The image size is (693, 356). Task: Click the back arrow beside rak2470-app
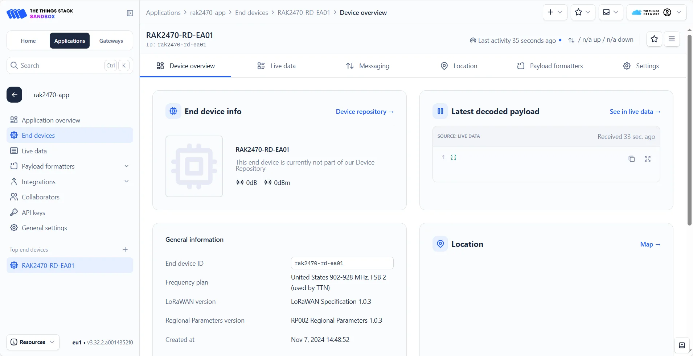coord(15,95)
